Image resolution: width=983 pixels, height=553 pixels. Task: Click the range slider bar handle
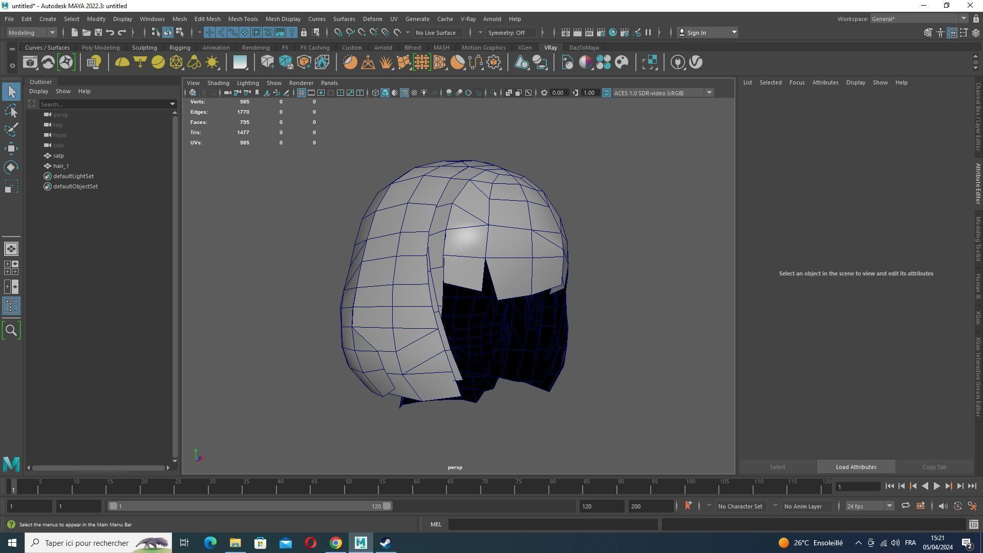[x=250, y=506]
